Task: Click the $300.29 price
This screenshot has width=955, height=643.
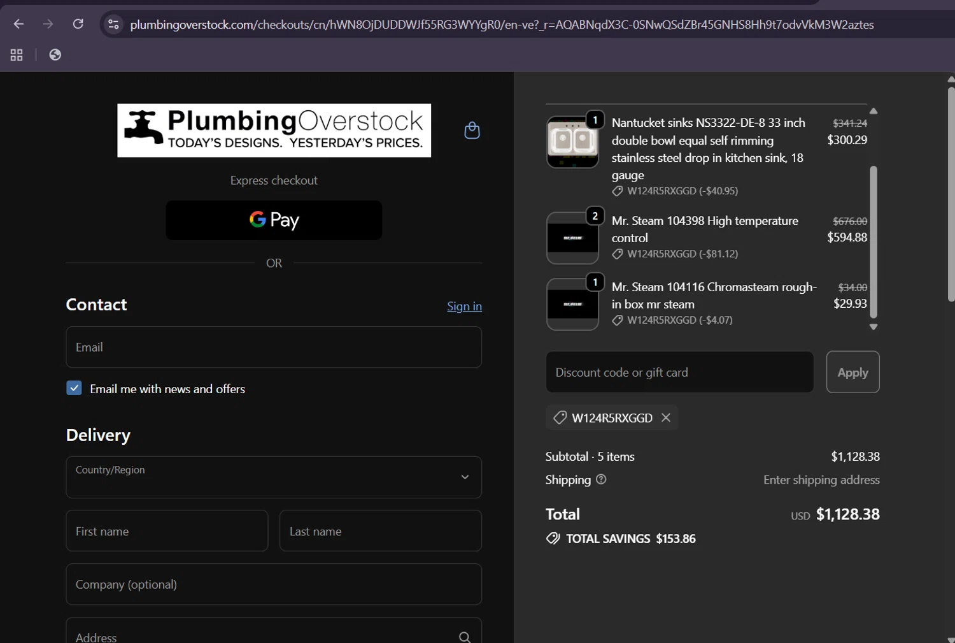Action: pyautogui.click(x=847, y=140)
